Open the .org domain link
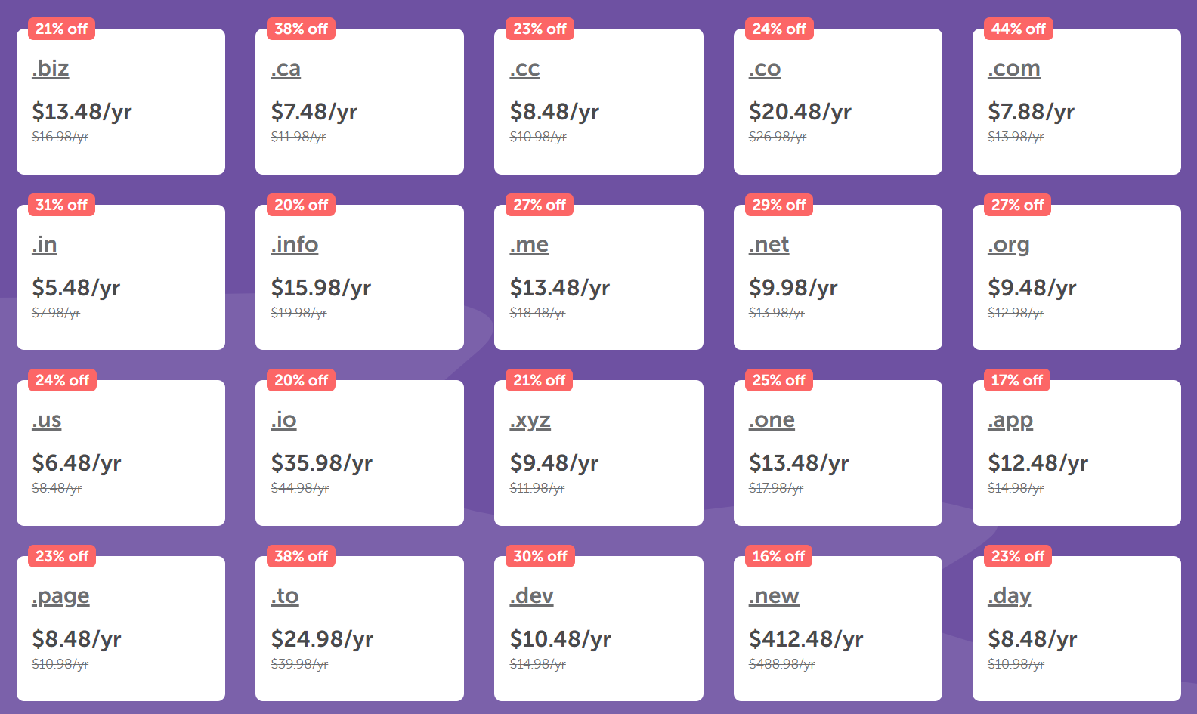The height and width of the screenshot is (714, 1197). point(1009,246)
